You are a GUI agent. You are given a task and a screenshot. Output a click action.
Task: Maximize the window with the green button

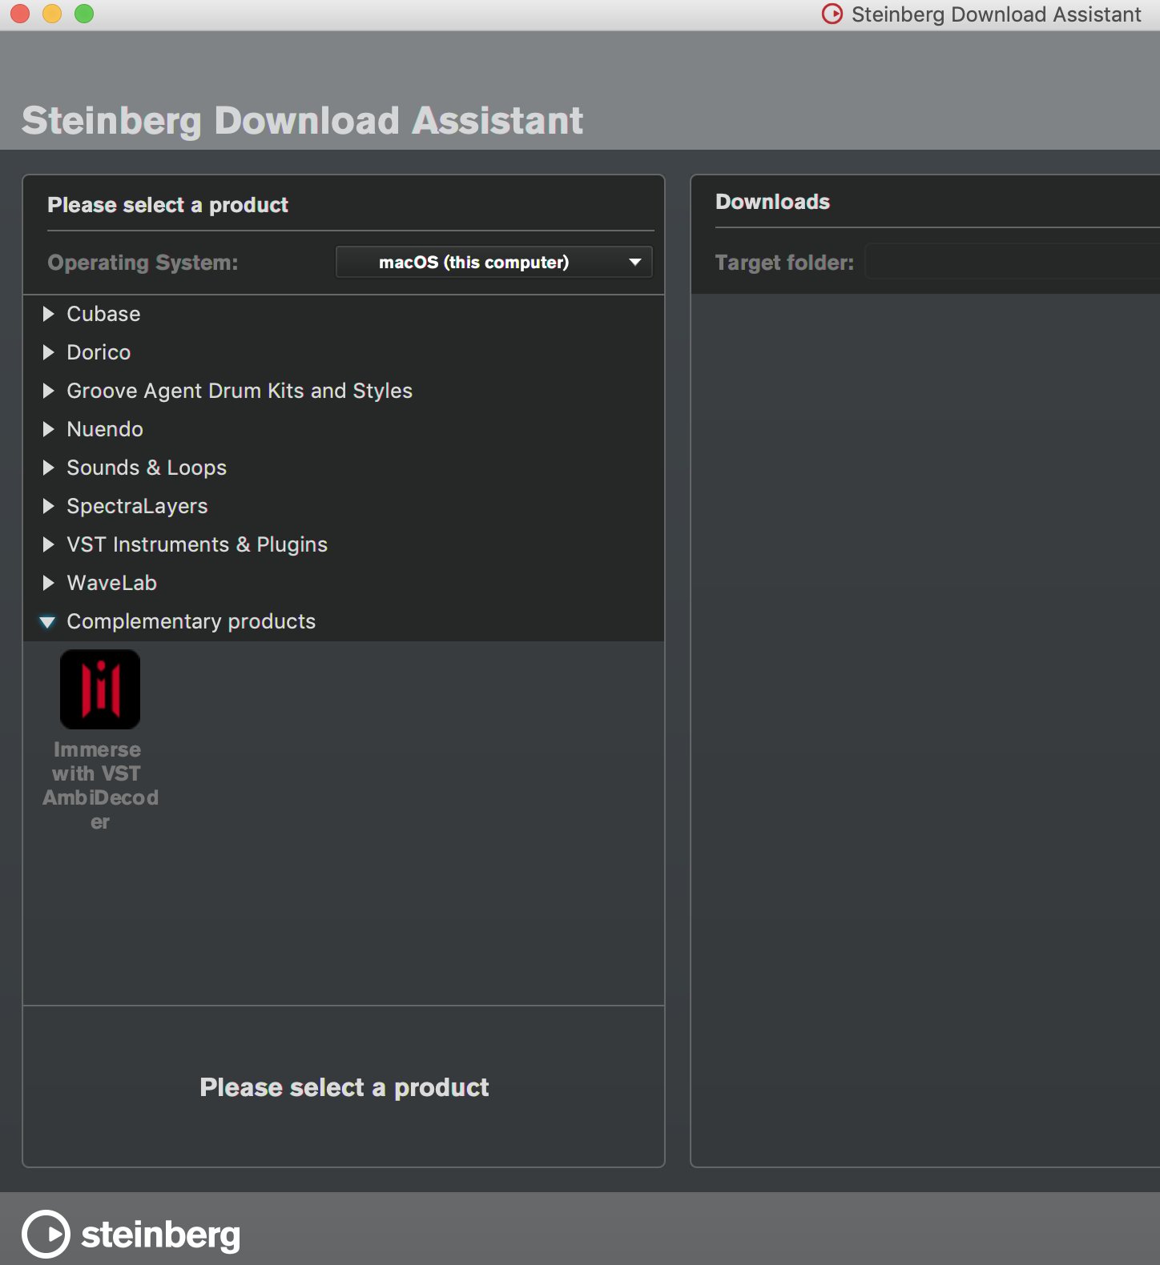pyautogui.click(x=84, y=14)
